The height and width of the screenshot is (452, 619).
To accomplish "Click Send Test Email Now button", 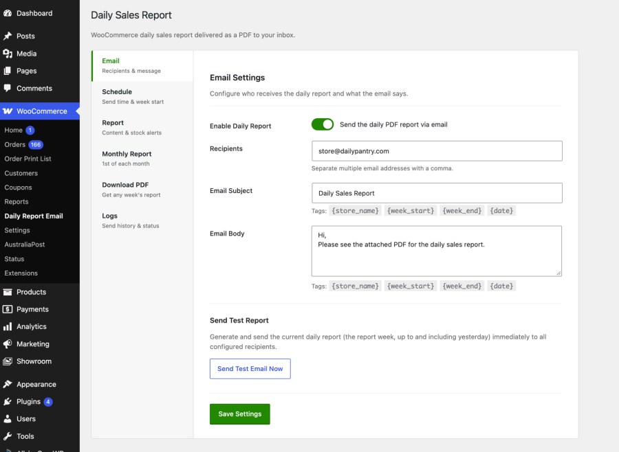I will click(x=250, y=369).
